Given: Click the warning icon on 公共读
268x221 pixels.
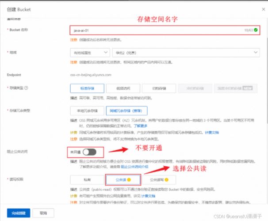Looking at the screenshot, I should coord(129,179).
